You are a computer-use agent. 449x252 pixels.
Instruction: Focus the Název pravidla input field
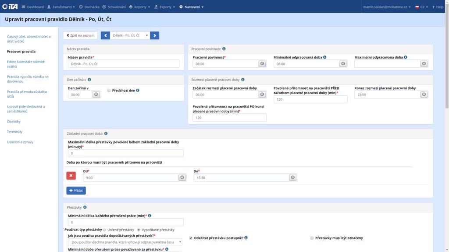click(x=124, y=64)
